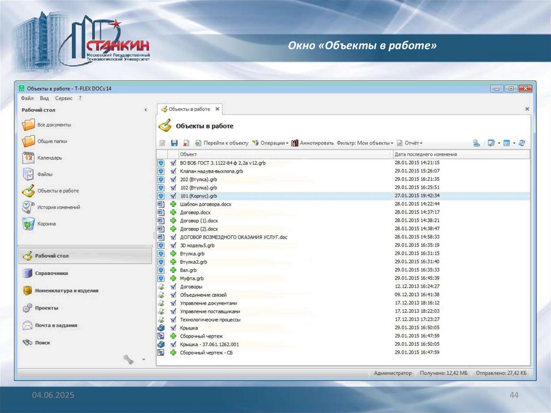Click wrench settings icon in navigation pane

129,360
